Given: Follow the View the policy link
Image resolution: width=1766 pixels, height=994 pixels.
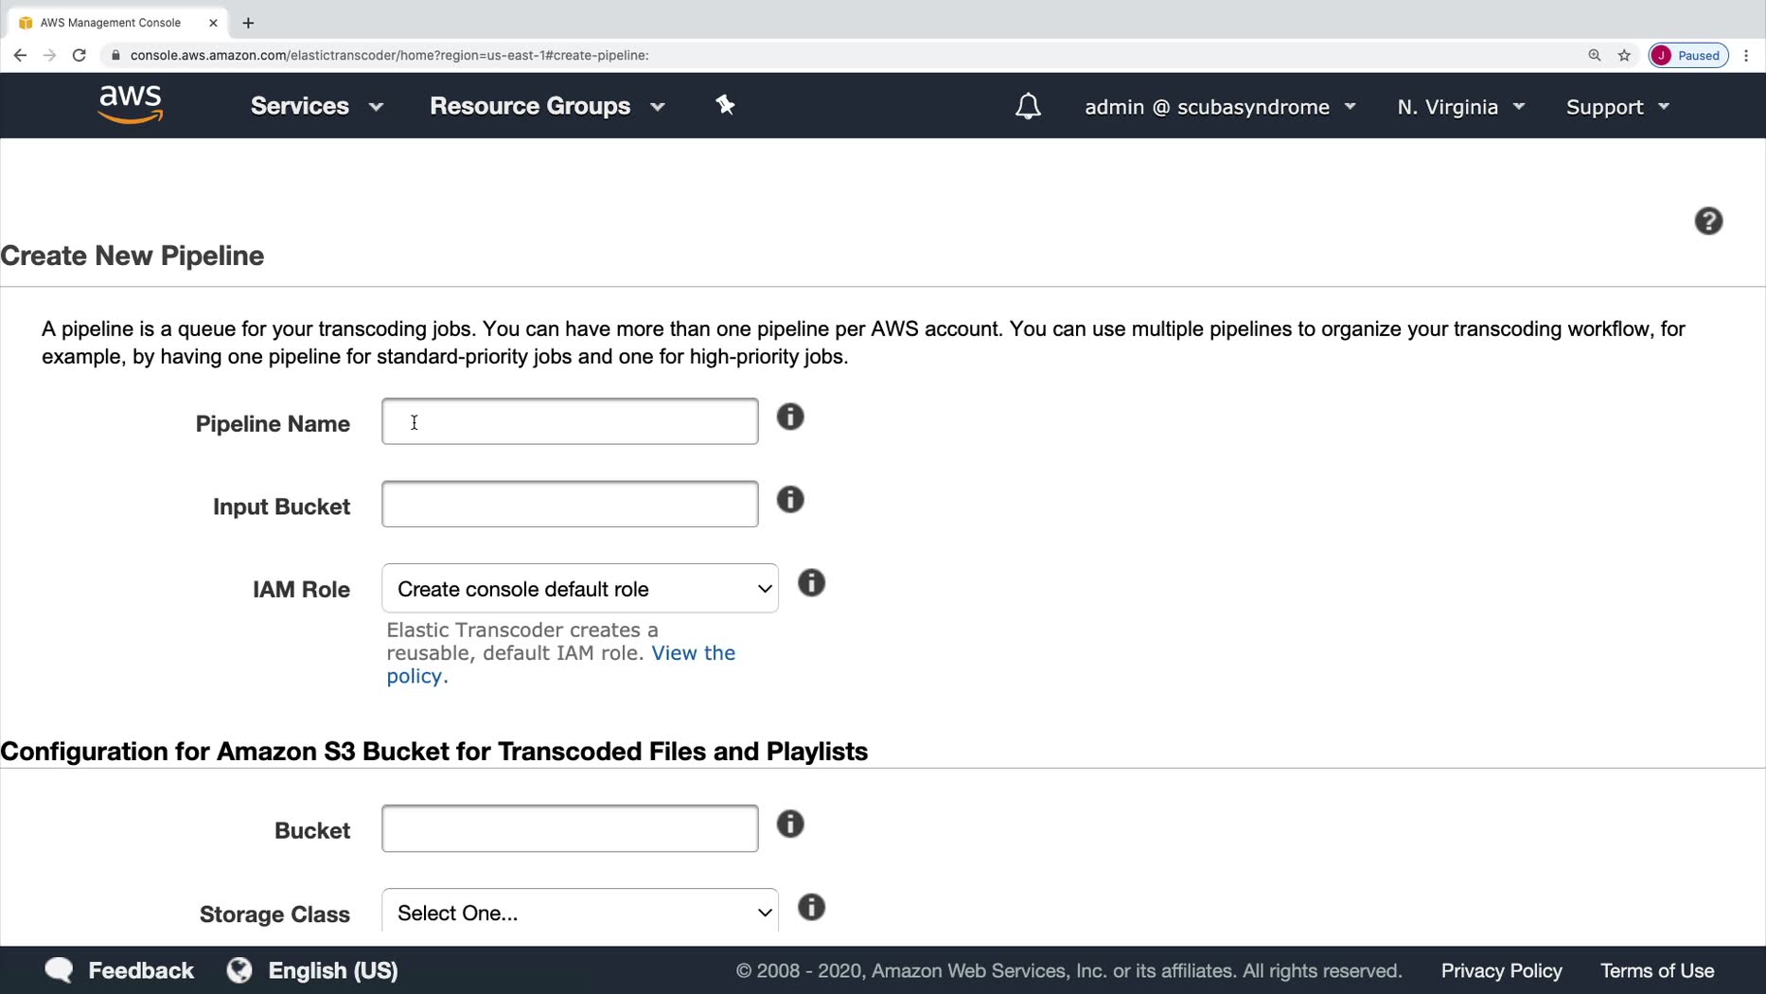Looking at the screenshot, I should 693,653.
